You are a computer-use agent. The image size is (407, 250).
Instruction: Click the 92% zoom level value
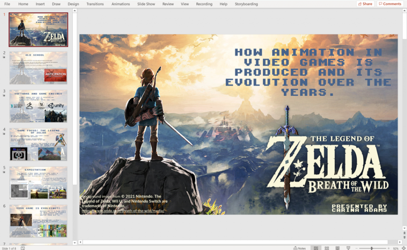(395, 248)
